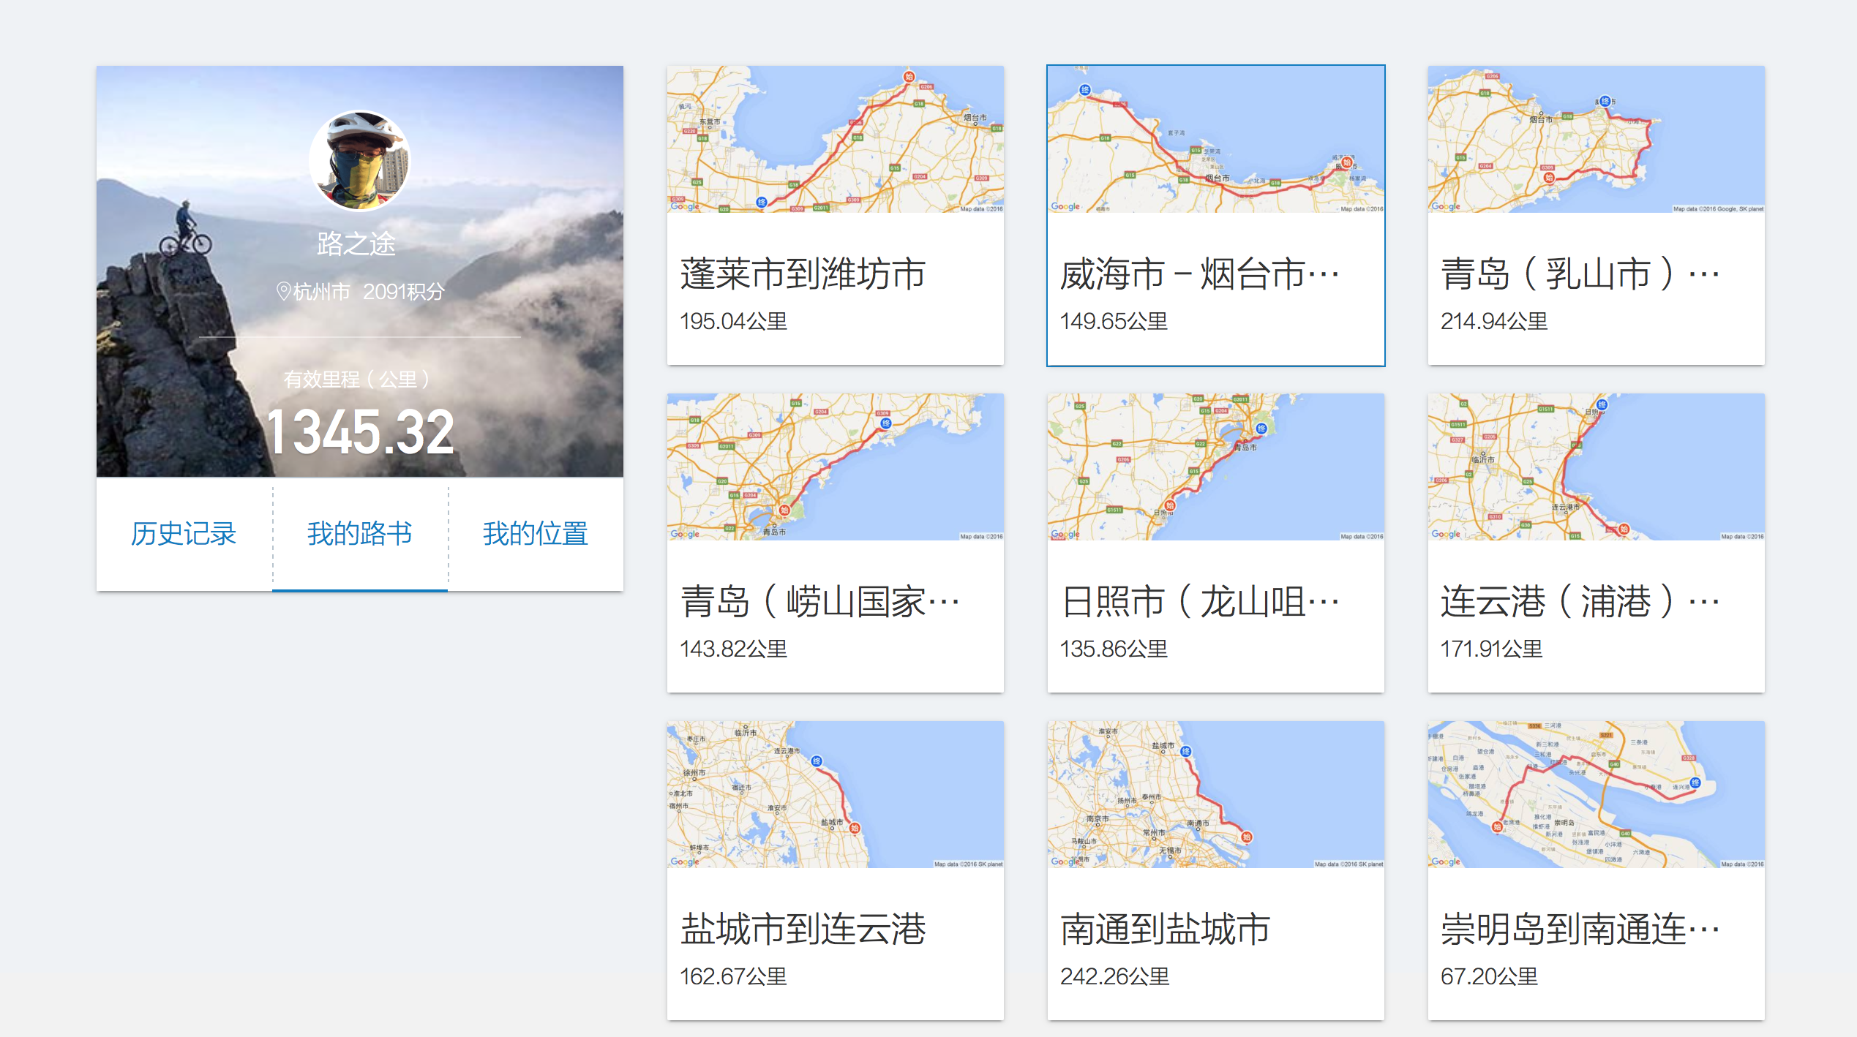1857x1037 pixels.
Task: Click the 崇明岛到南通连 route map image
Action: pyautogui.click(x=1596, y=794)
